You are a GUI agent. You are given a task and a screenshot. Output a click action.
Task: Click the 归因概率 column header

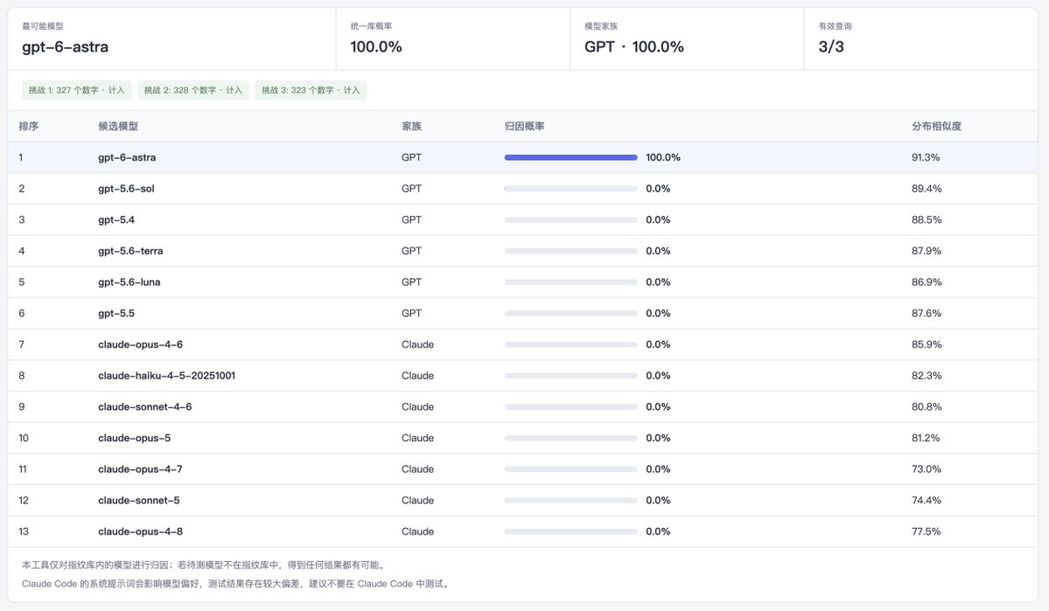524,127
